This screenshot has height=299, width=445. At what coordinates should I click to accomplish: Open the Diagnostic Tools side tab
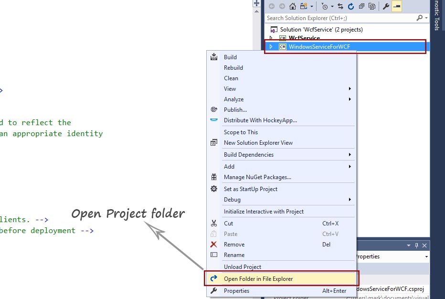click(x=437, y=16)
